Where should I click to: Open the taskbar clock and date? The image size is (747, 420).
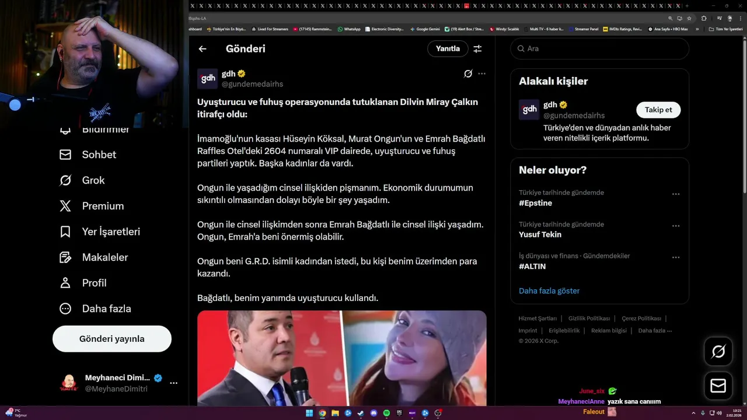pyautogui.click(x=735, y=413)
